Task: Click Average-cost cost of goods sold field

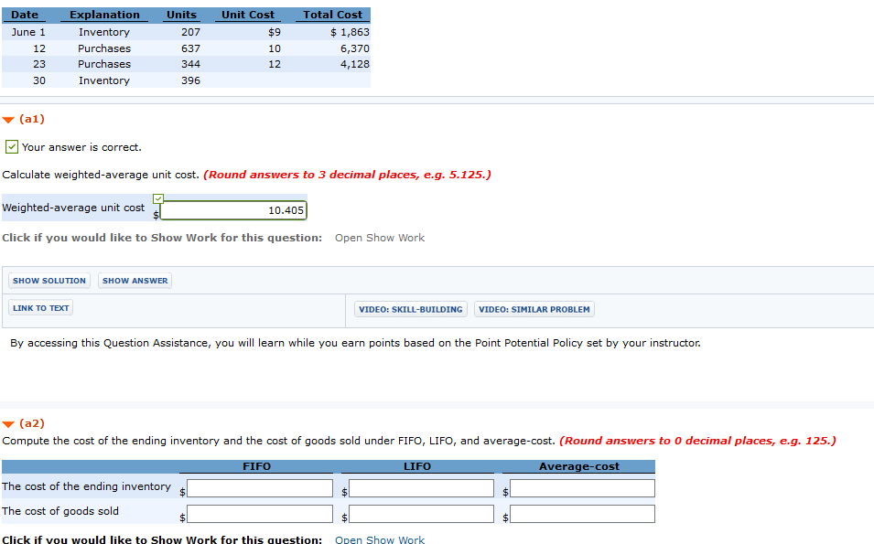Action: tap(582, 514)
